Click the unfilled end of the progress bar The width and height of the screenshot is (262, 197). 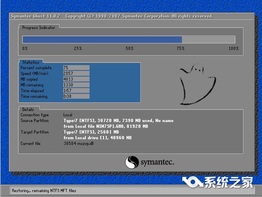point(209,40)
